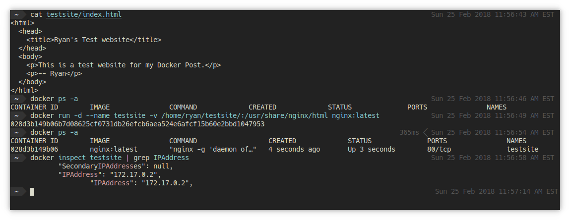Click the 365ms command duration indicator
Viewport: 570px width, 220px height.
click(409, 133)
